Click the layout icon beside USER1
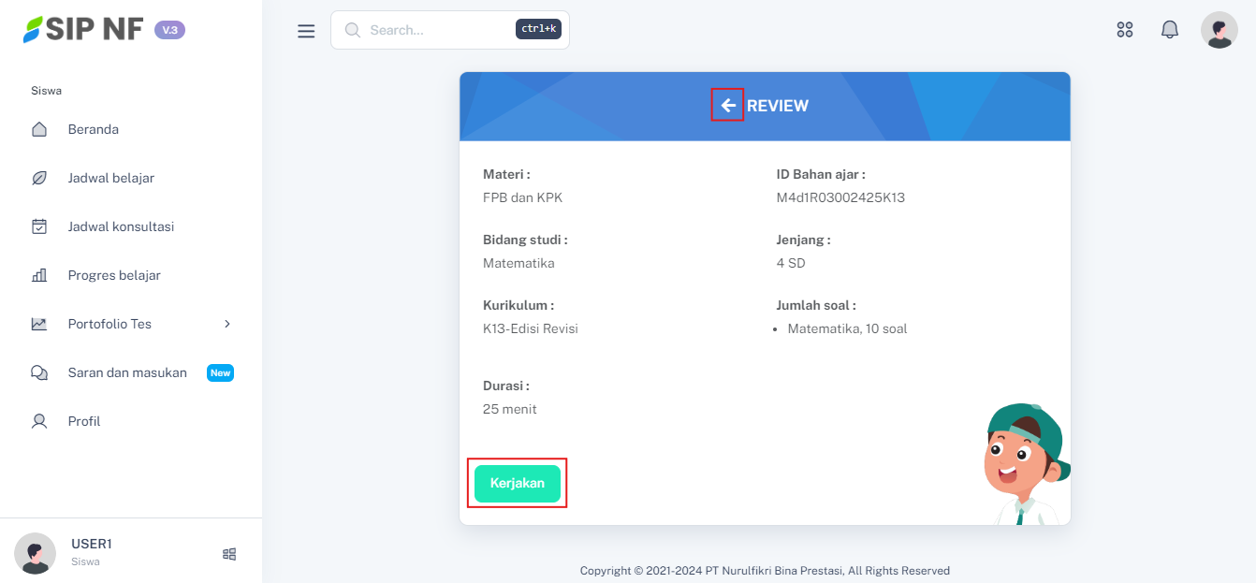Image resolution: width=1256 pixels, height=583 pixels. 229,554
